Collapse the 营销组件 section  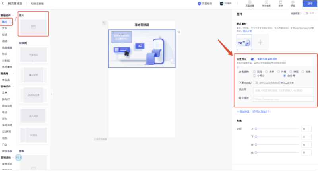click(x=13, y=86)
